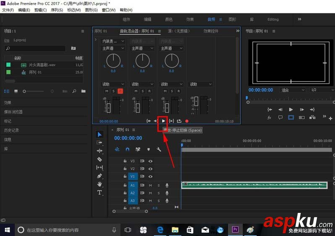Play audio in the track mixer
The height and width of the screenshot is (236, 335).
click(x=163, y=121)
